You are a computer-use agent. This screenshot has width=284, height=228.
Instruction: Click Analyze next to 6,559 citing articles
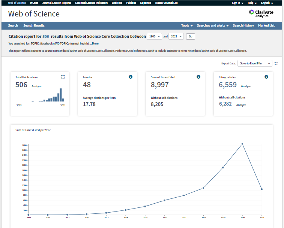(x=246, y=86)
